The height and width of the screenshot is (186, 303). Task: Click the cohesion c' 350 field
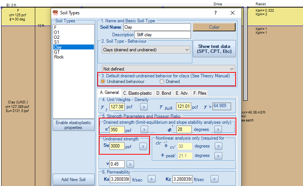coord(117,129)
